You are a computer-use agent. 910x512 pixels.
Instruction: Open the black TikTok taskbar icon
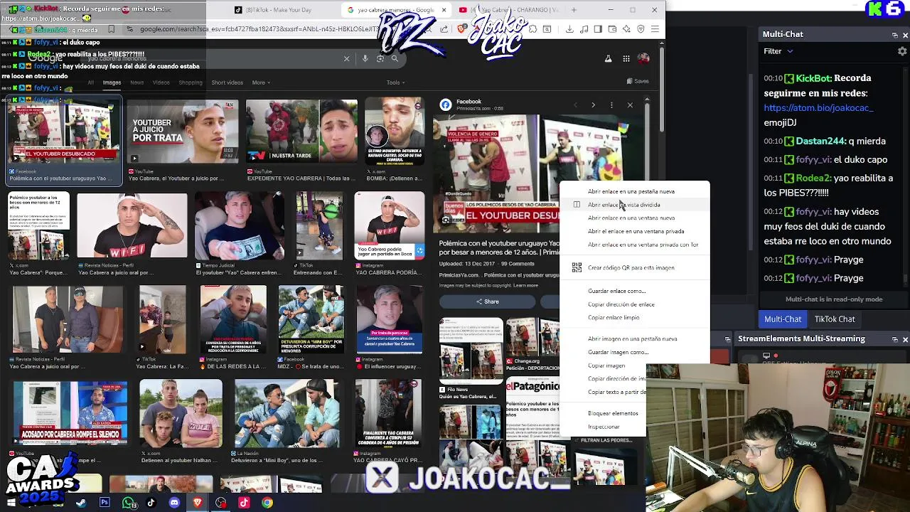151,503
